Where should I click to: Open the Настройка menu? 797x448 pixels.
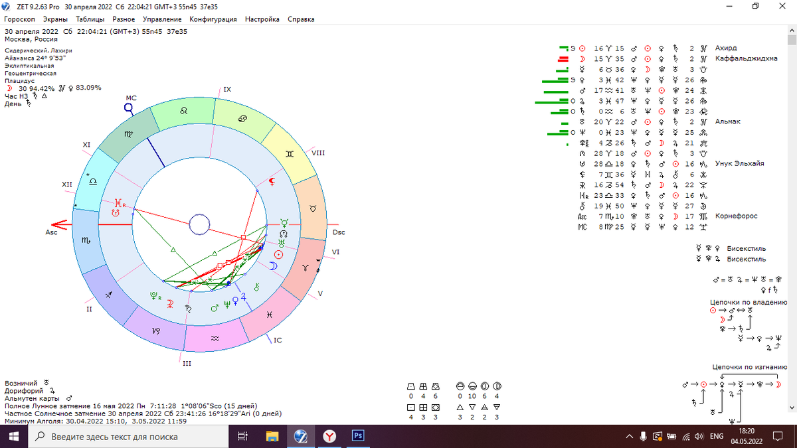262,19
